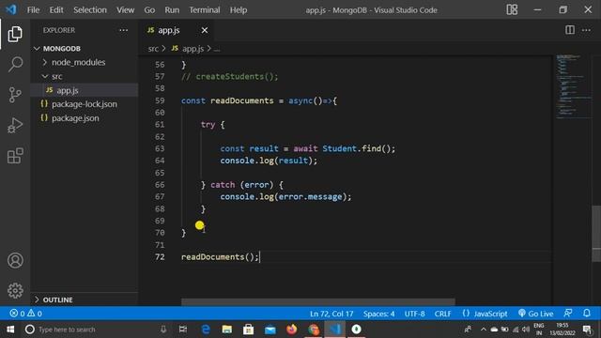
Task: Open the Search view in activity bar
Action: point(15,64)
